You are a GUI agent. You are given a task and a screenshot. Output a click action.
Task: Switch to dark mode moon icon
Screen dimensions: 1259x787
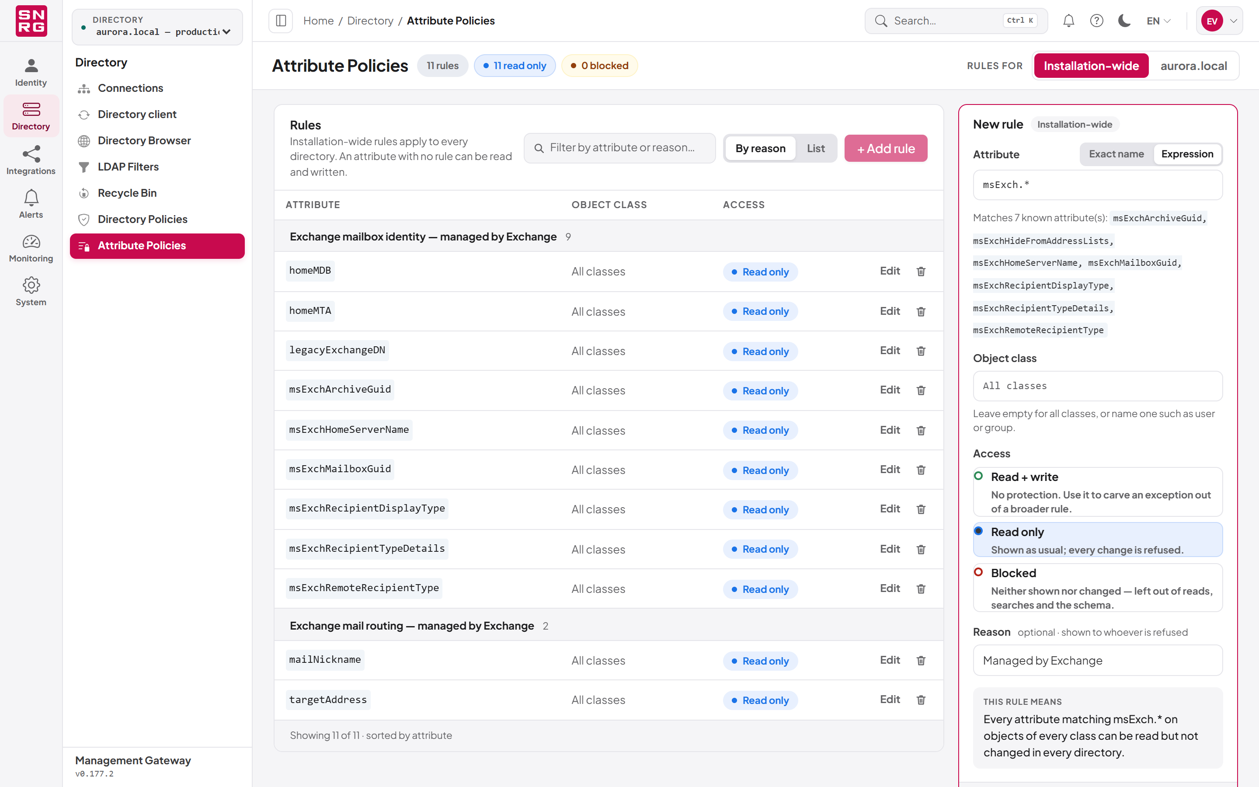[1125, 21]
